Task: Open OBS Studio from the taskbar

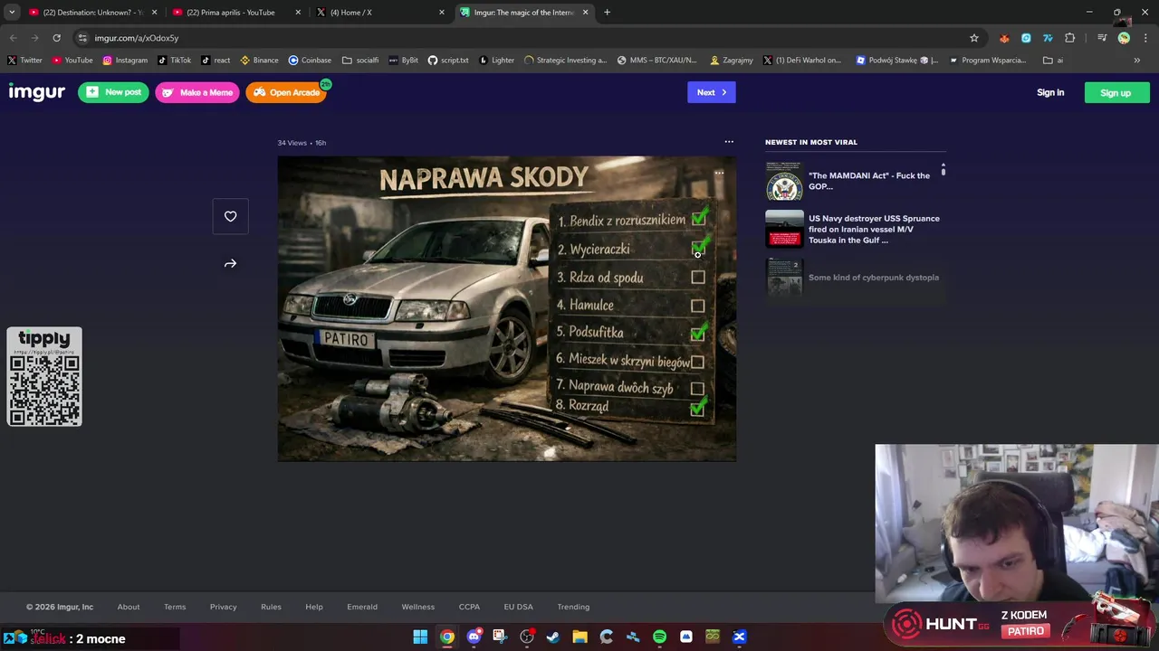Action: 527,637
